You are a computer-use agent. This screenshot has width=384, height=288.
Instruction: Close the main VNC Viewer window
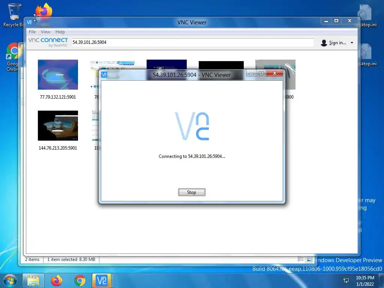tap(350, 21)
